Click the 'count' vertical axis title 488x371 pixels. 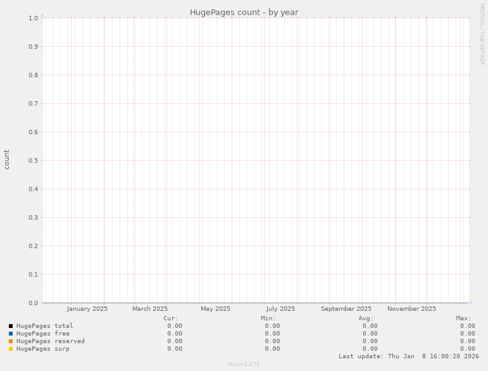tap(6, 160)
